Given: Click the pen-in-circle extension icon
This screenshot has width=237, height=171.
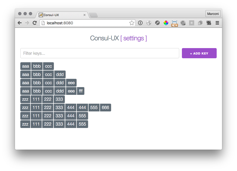Looking at the screenshot, I should [157, 23].
